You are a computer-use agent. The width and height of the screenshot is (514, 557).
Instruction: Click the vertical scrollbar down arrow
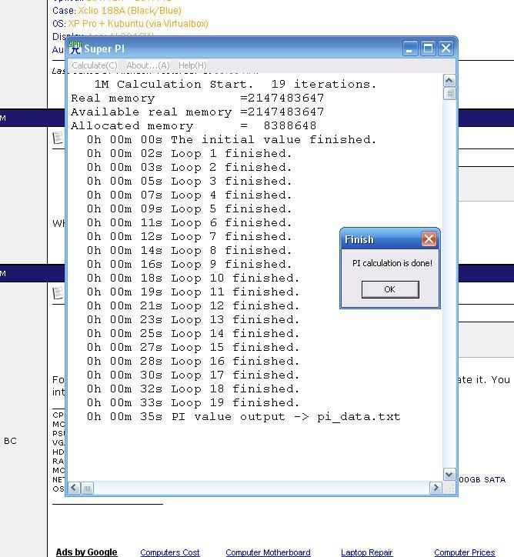pos(449,474)
